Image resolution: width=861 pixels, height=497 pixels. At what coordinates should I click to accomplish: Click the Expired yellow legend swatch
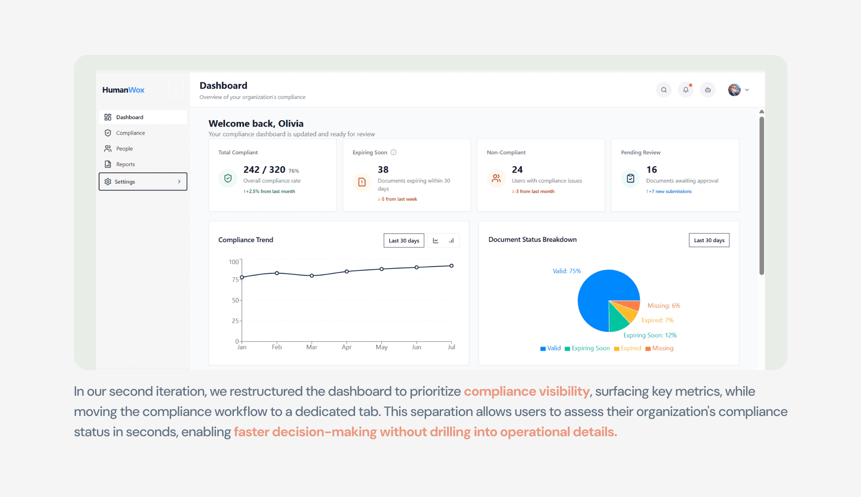point(616,348)
